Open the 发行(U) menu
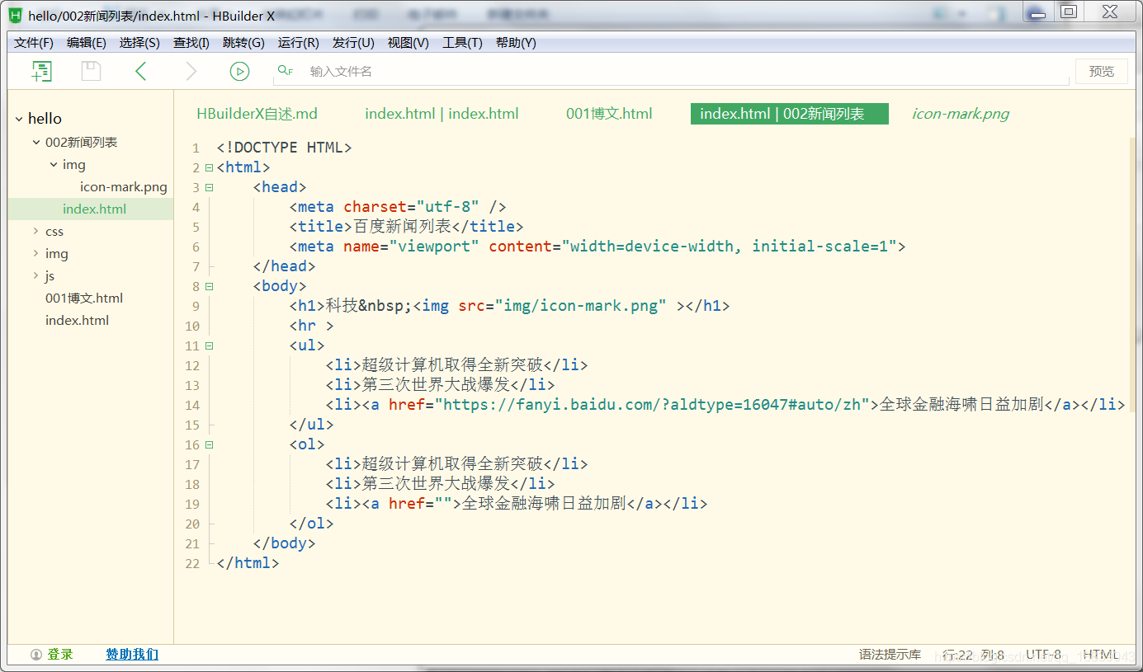 [353, 43]
